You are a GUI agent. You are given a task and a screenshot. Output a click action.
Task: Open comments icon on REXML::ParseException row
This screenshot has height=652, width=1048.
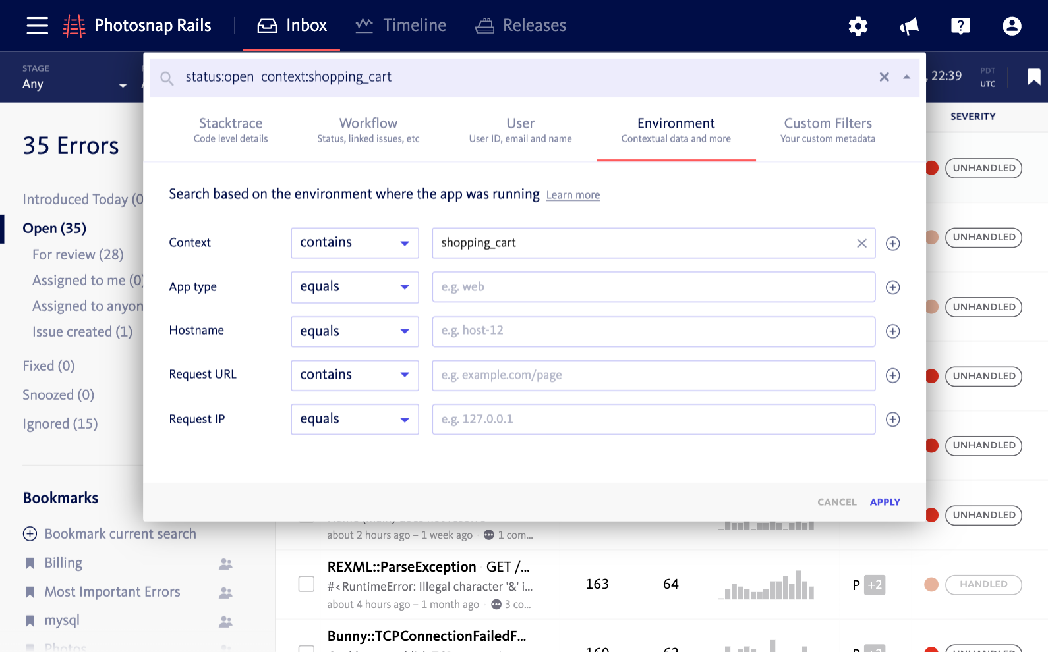click(x=496, y=604)
